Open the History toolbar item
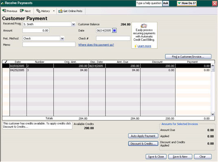 tap(43, 11)
